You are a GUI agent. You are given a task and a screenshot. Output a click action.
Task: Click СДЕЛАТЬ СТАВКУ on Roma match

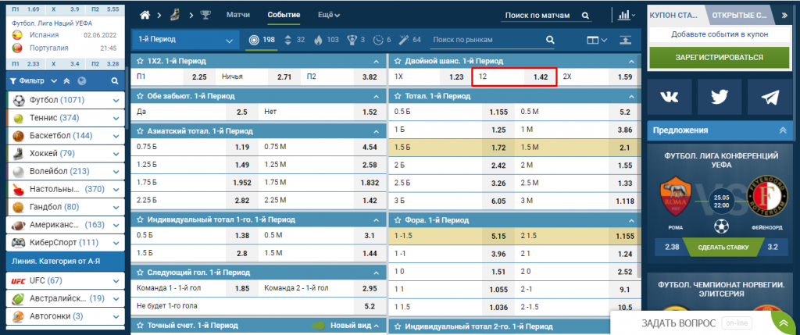click(x=720, y=248)
